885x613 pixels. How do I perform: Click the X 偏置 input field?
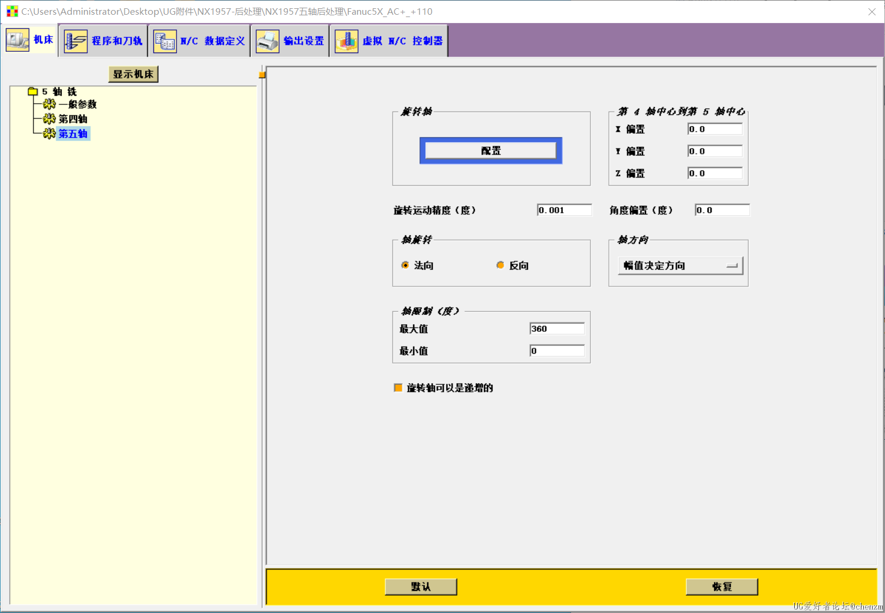[715, 129]
